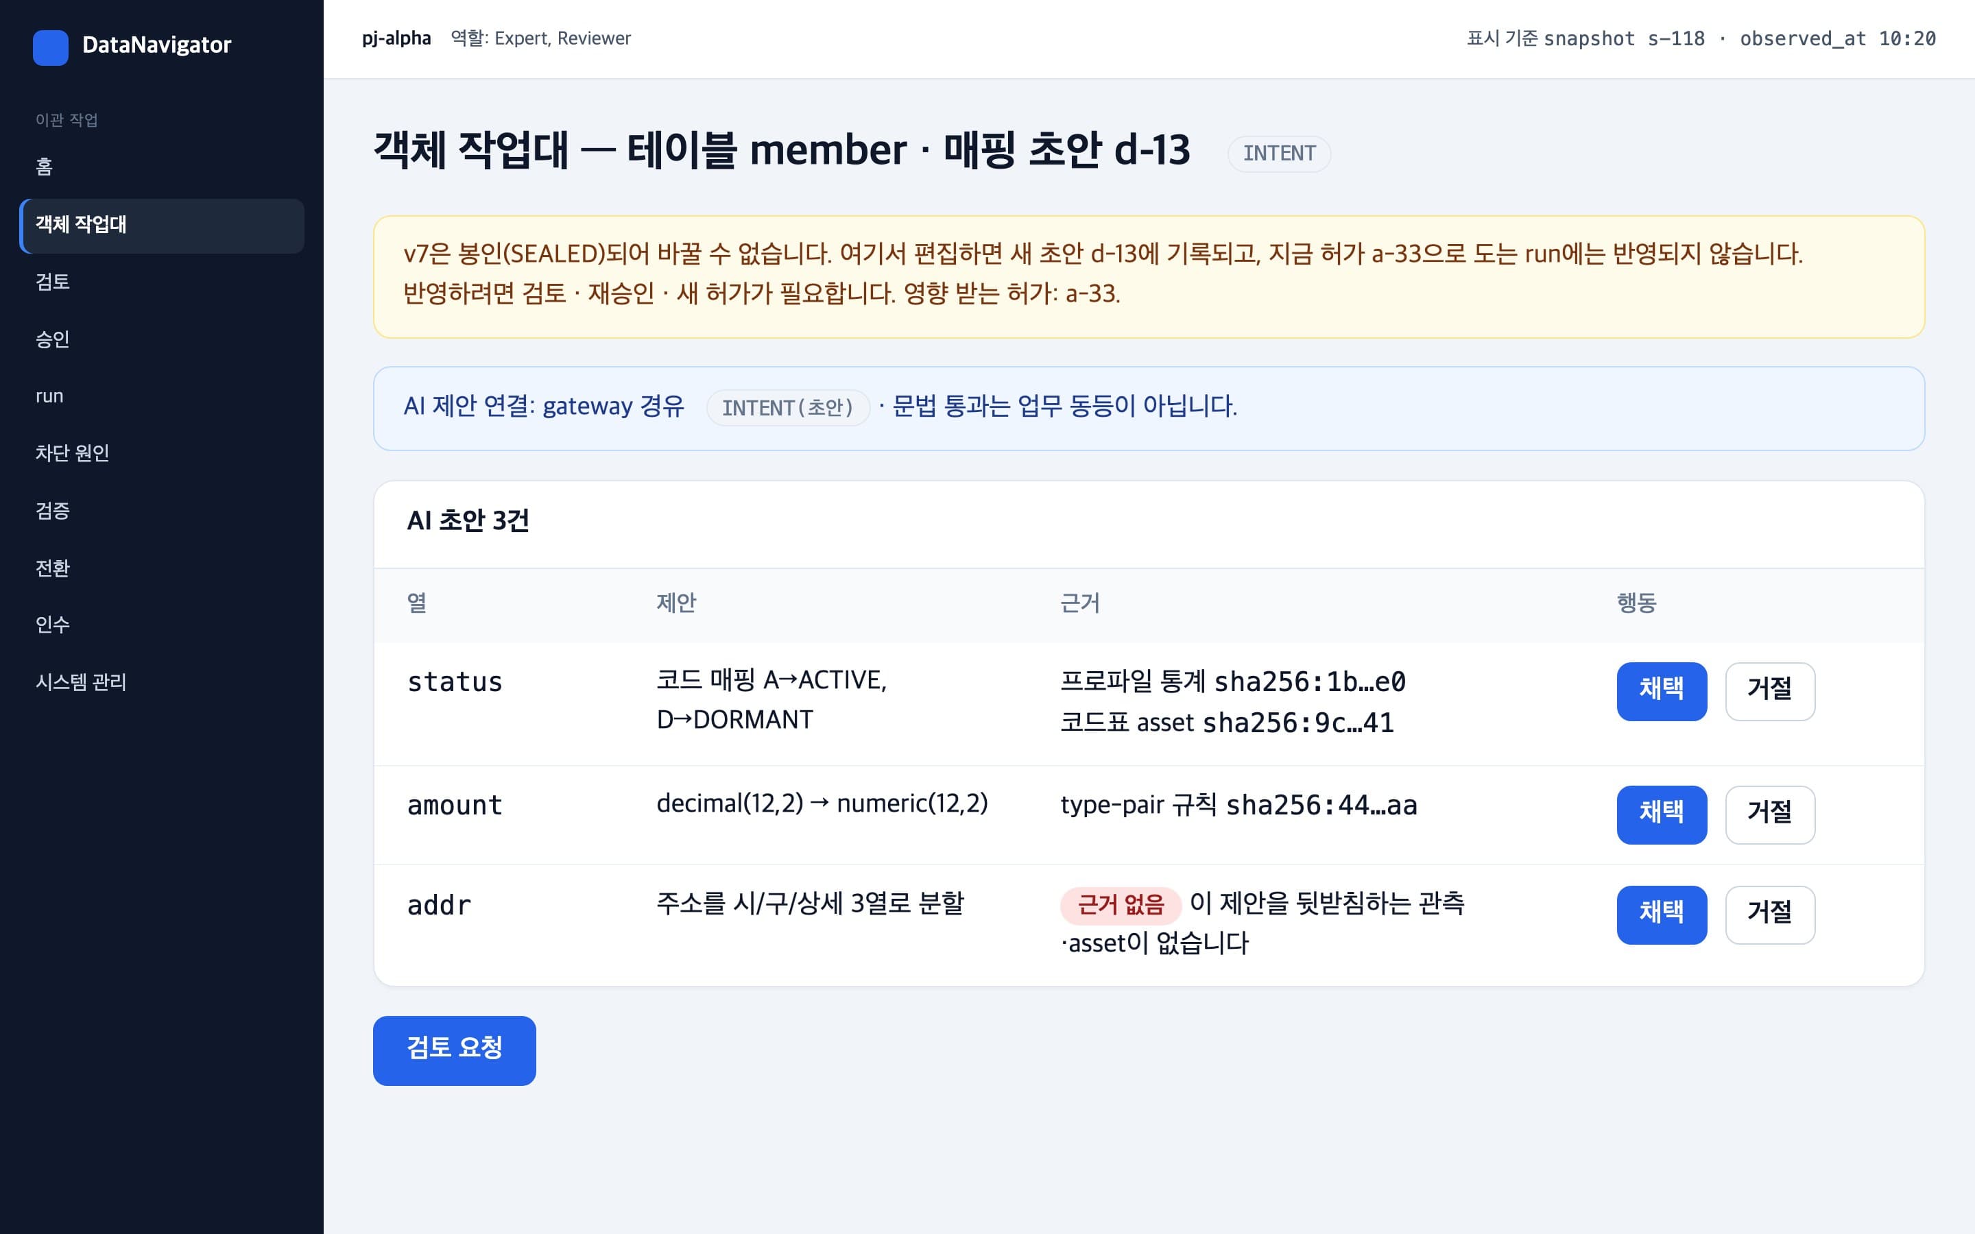The image size is (1975, 1234).
Task: Click 채택 for the amount row
Action: click(1661, 814)
